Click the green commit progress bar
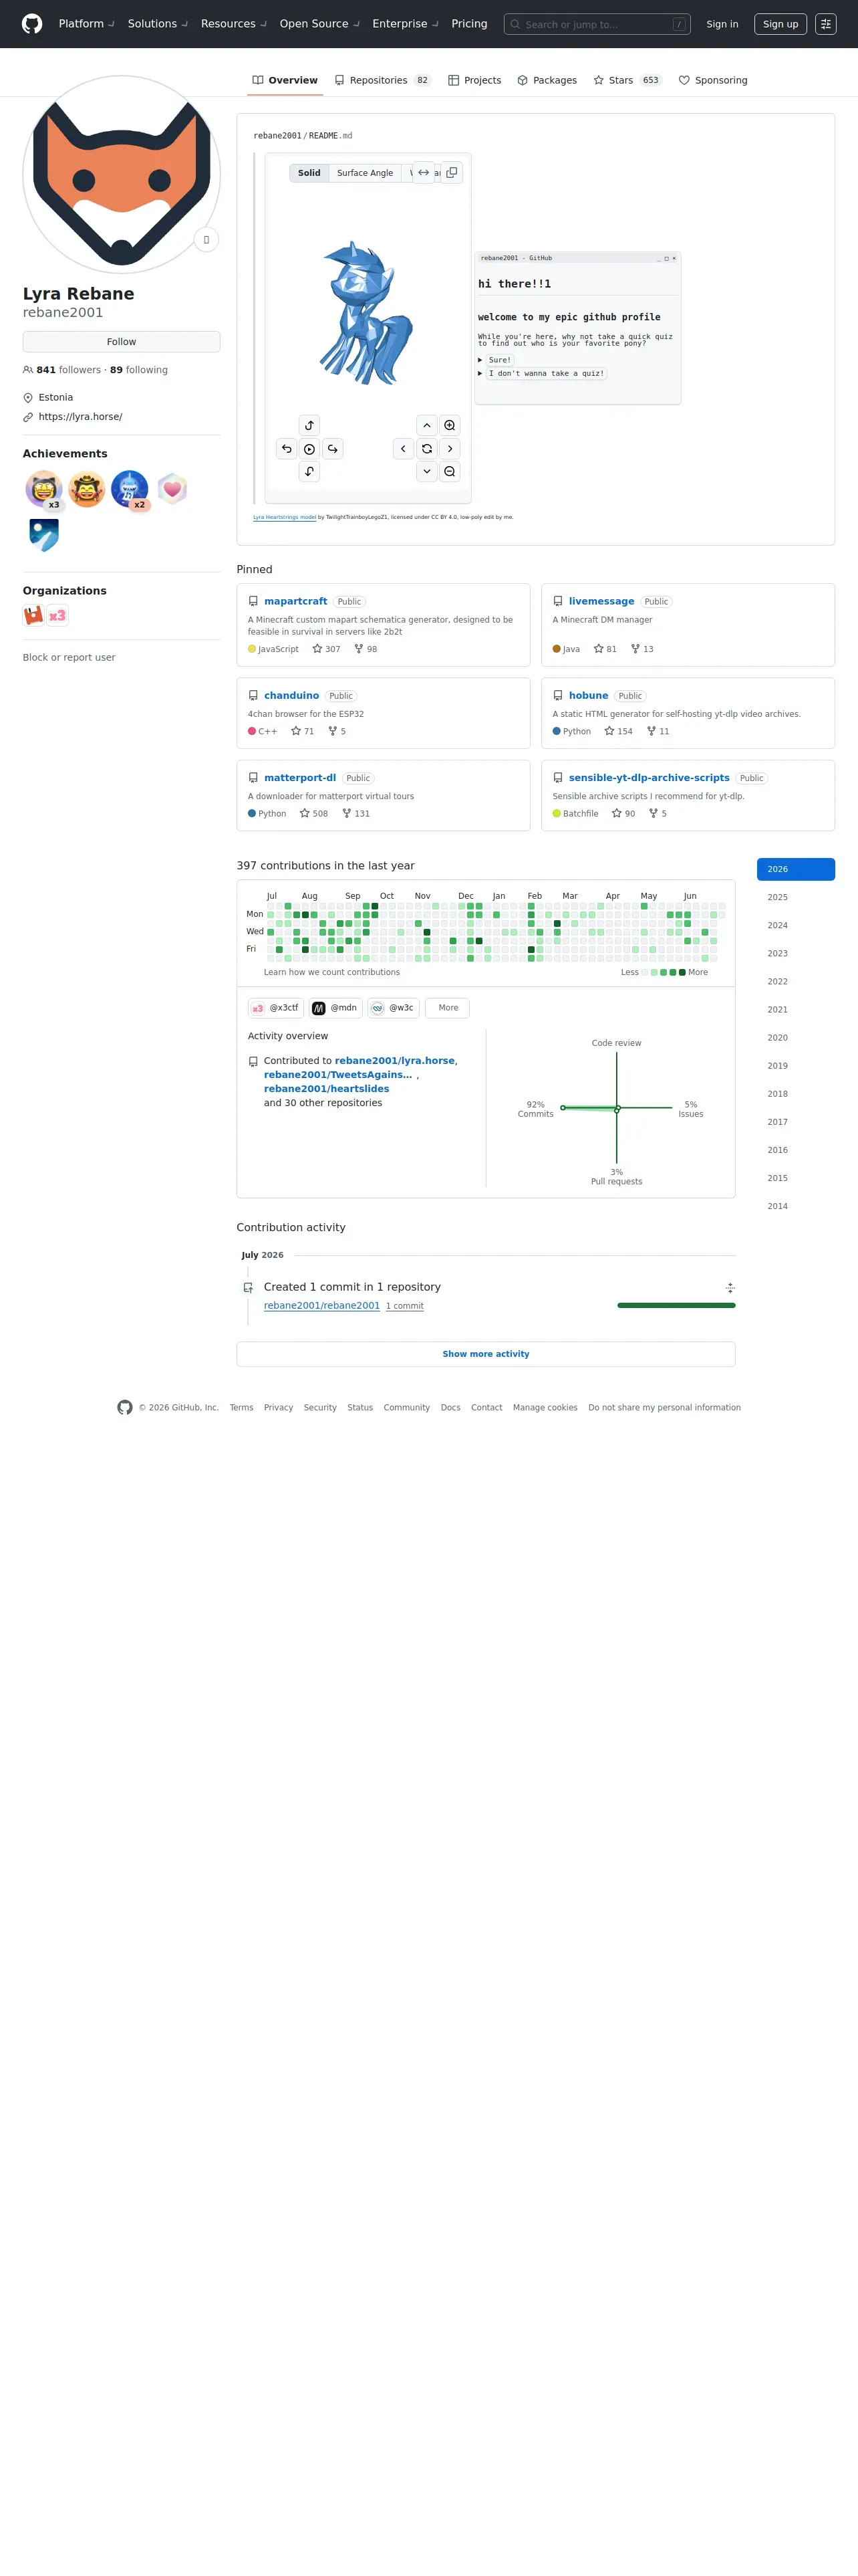Screen dimensions: 858x2576 pos(676,1305)
